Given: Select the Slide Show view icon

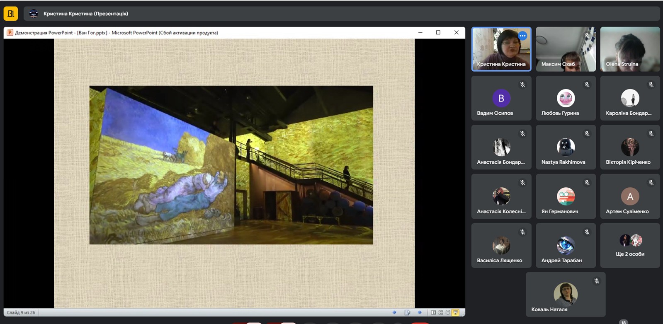Looking at the screenshot, I should (x=455, y=312).
